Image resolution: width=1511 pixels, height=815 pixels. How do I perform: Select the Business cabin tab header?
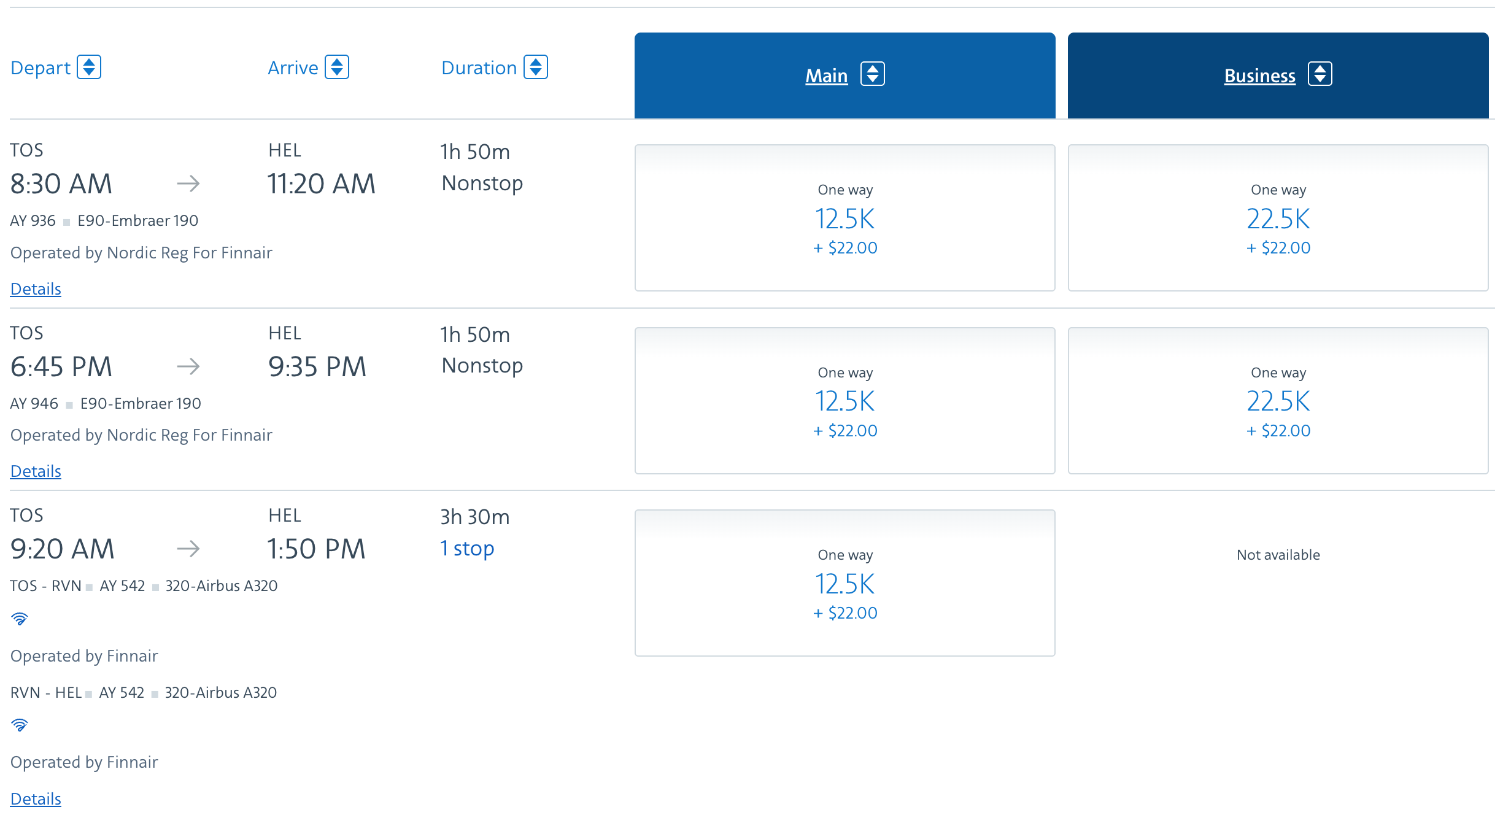(1259, 75)
